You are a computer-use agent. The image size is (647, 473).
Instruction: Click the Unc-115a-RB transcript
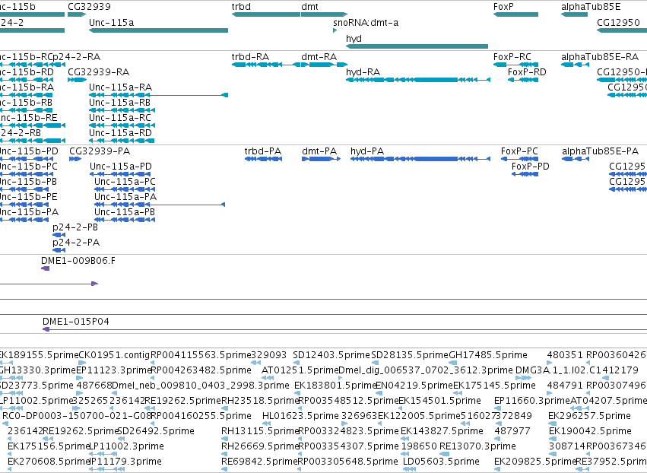122,110
